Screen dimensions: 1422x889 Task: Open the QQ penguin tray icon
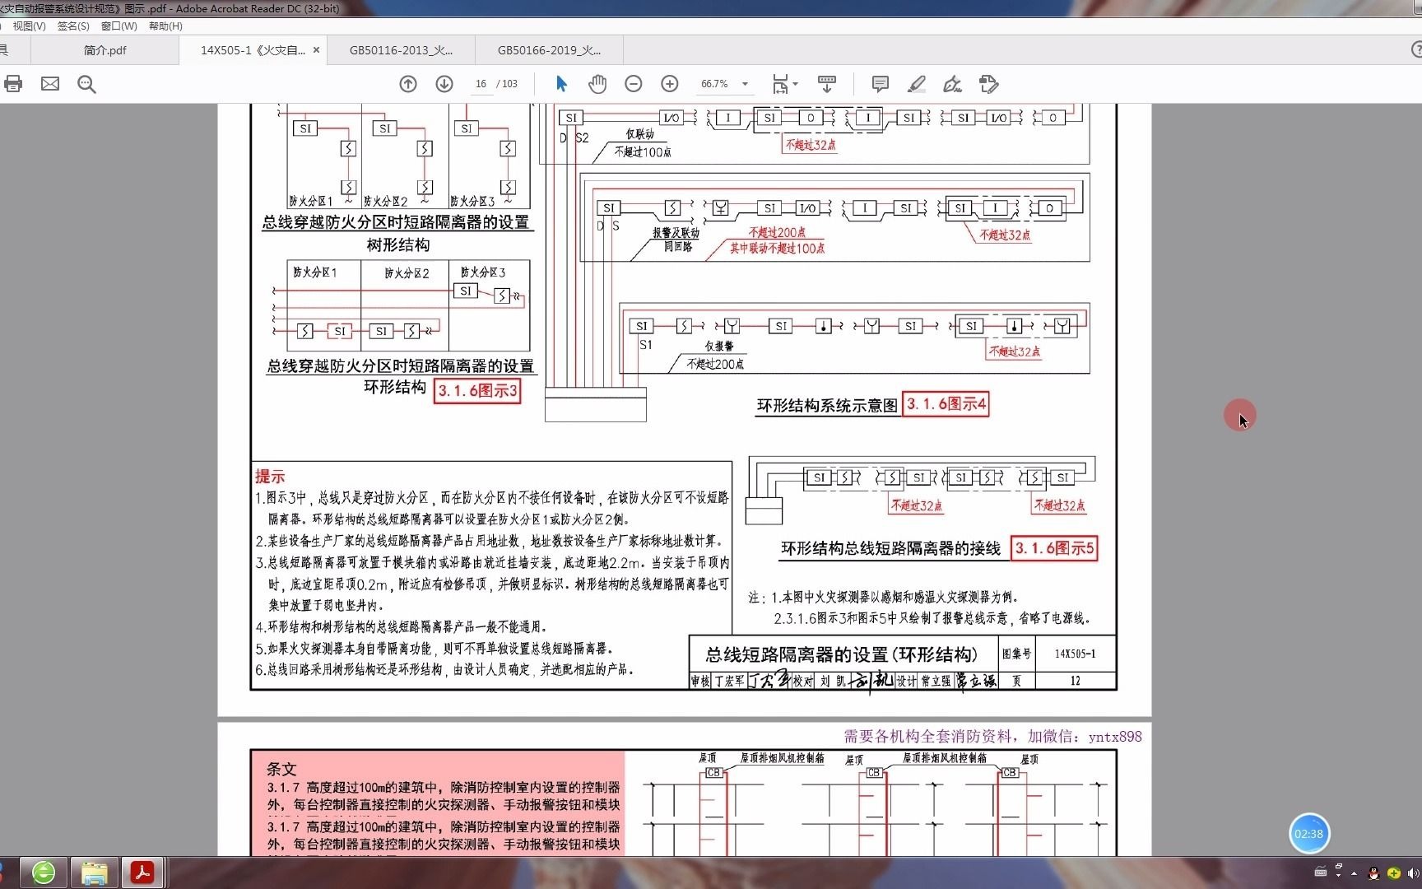pyautogui.click(x=1373, y=873)
